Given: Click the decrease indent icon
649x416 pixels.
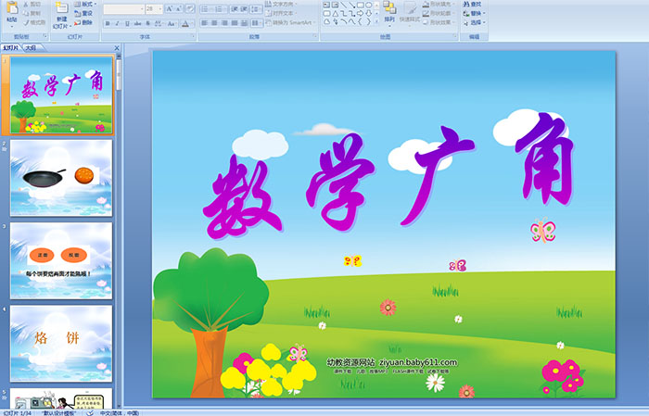Looking at the screenshot, I should 235,9.
